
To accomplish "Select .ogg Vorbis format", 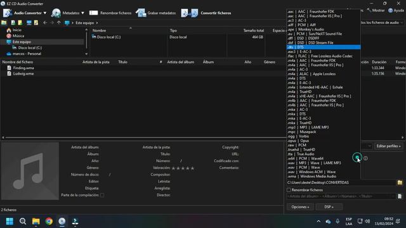I will (324, 136).
